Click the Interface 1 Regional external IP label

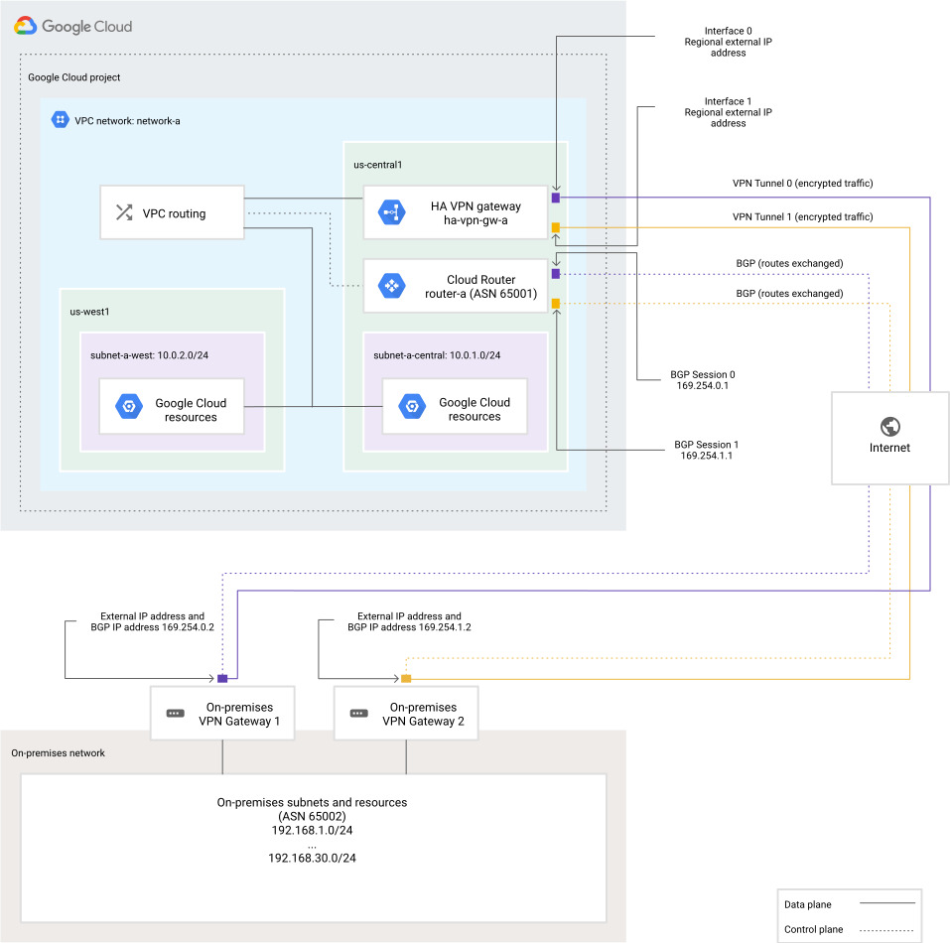pyautogui.click(x=729, y=112)
